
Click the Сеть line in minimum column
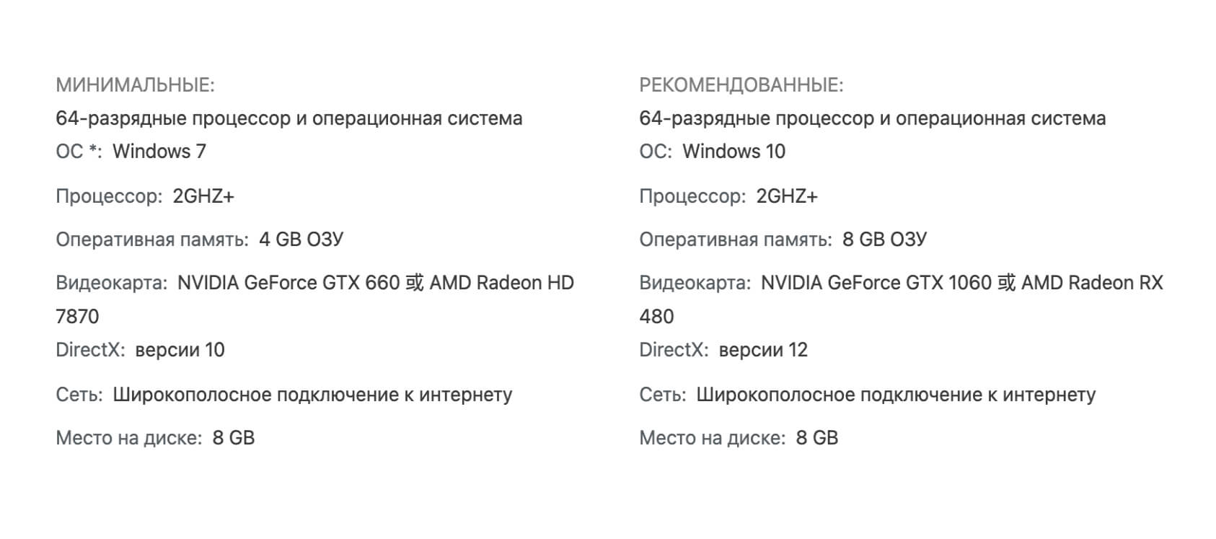coord(283,395)
